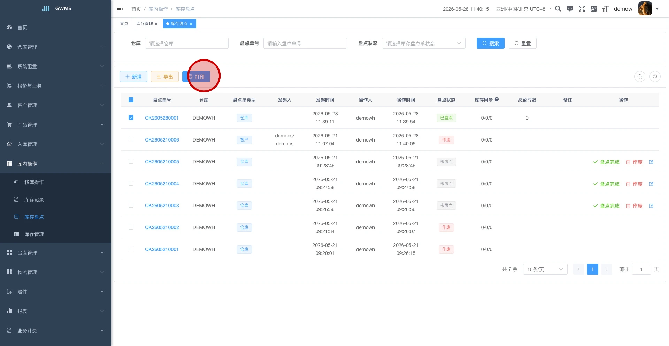Click the demowh user avatar
This screenshot has height=346, width=669.
tap(645, 9)
